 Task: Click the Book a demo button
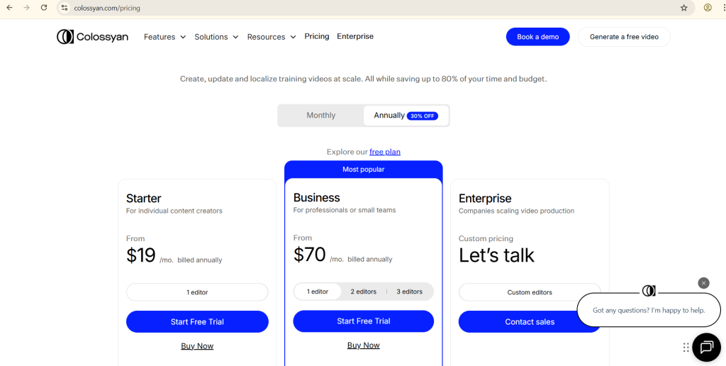coord(537,37)
